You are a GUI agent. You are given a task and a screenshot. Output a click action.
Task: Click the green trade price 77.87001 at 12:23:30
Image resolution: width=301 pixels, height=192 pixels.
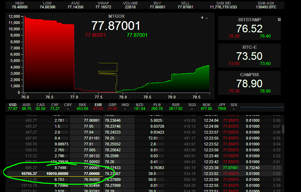[x=231, y=168]
